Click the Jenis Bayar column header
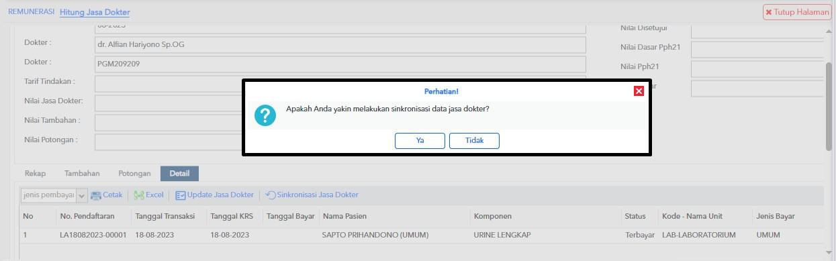The width and height of the screenshot is (836, 261). pyautogui.click(x=776, y=216)
